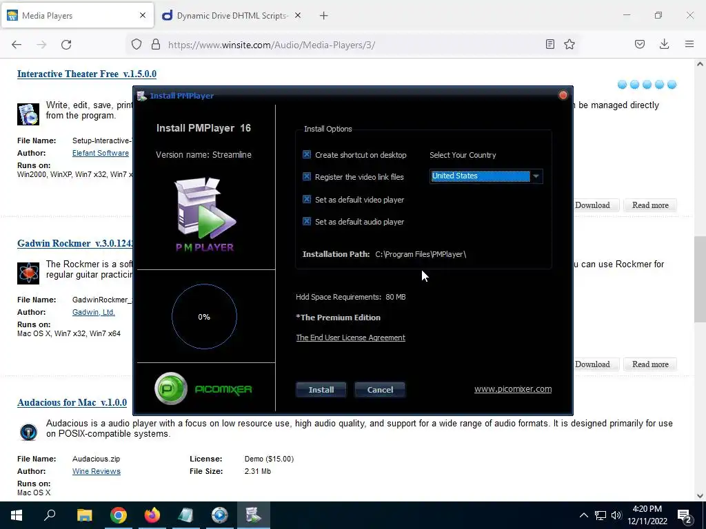The height and width of the screenshot is (529, 706).
Task: Open taskbar search
Action: (50, 515)
